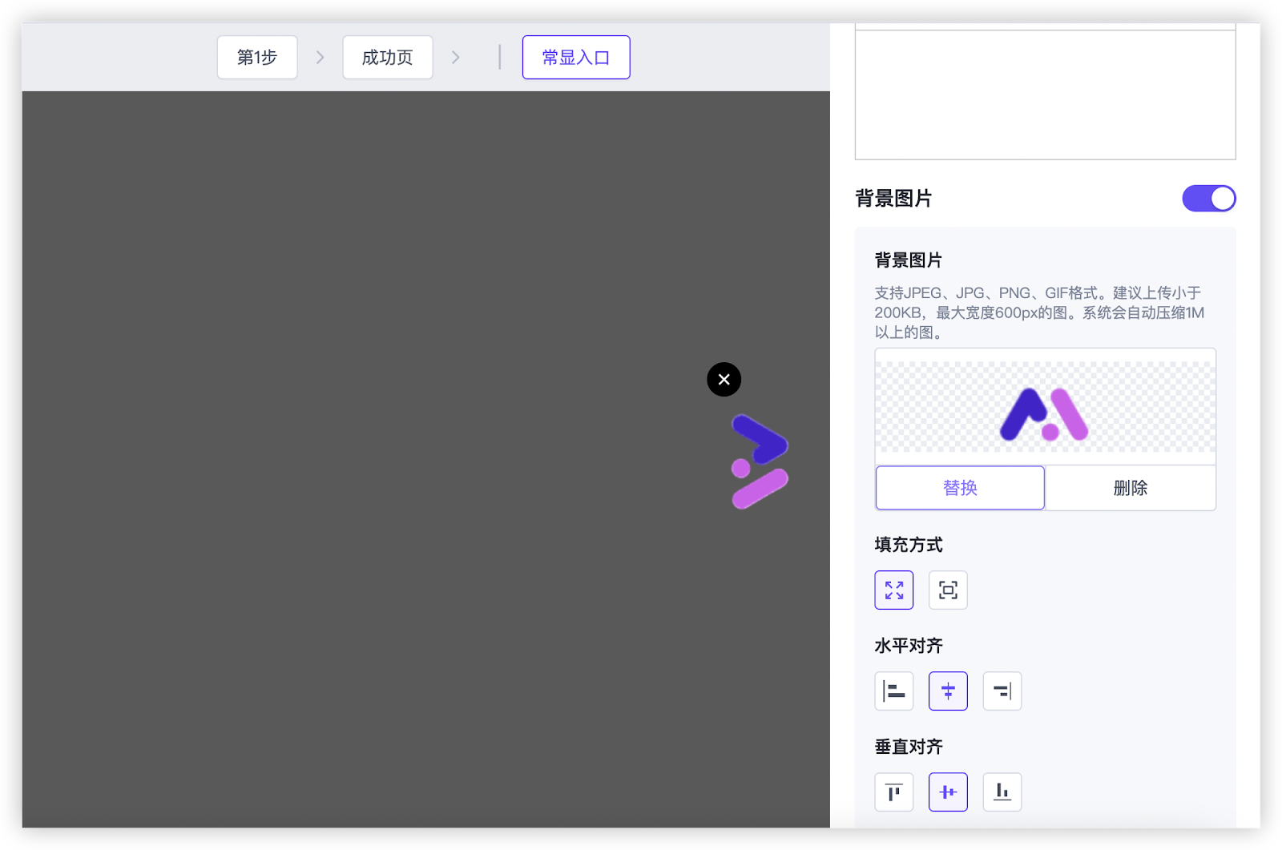This screenshot has width=1282, height=850.
Task: Set vertical alignment to middle
Action: 948,792
